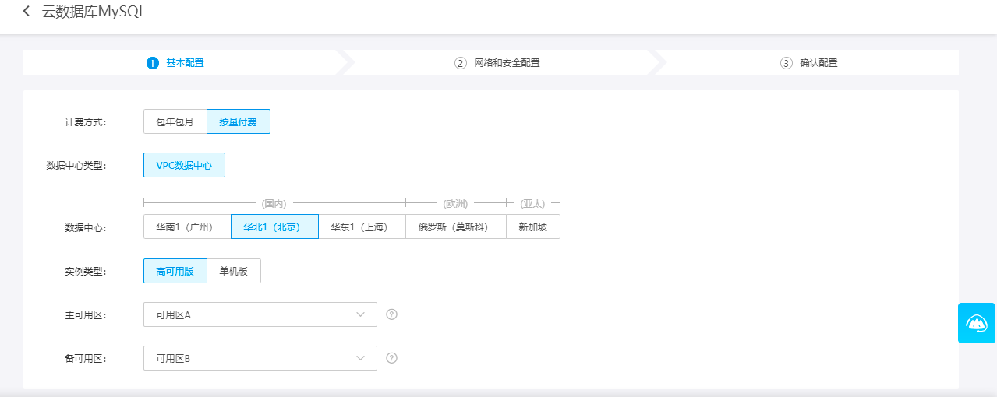Go back using the left arrow icon
997x397 pixels.
[x=27, y=12]
